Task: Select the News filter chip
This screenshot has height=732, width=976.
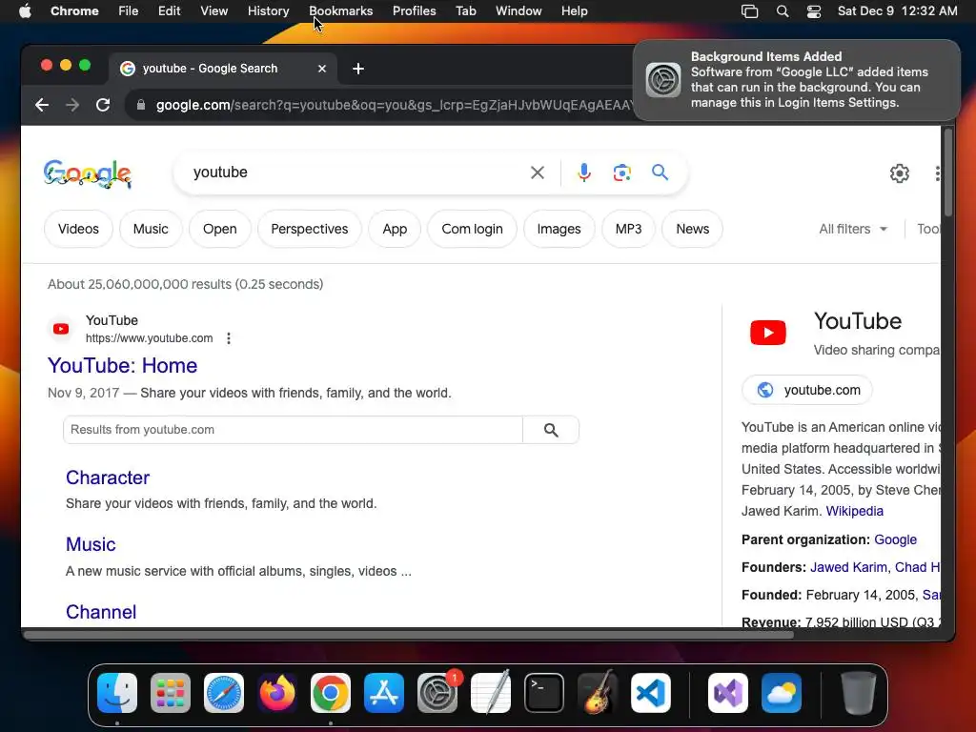Action: [692, 229]
